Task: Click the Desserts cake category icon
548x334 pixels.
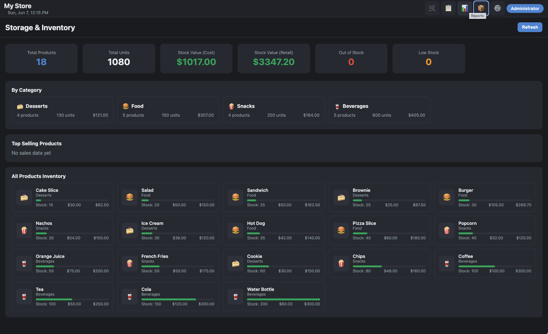Action: (x=20, y=106)
